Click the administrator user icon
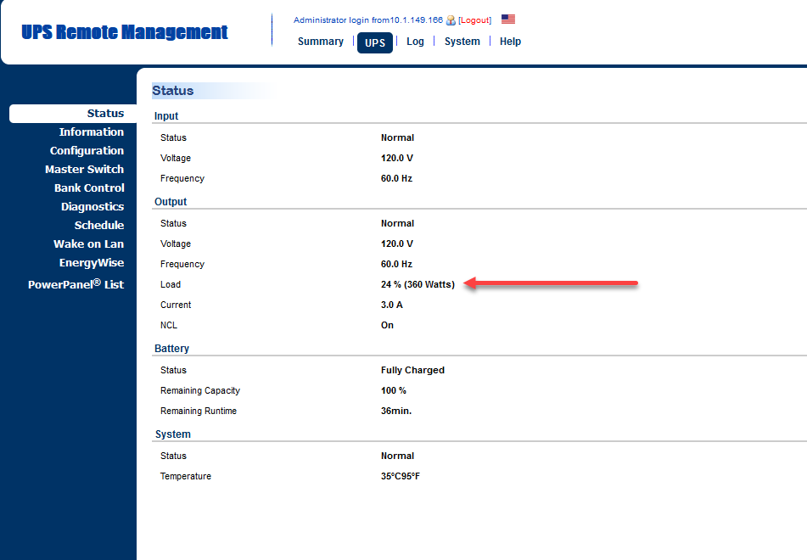This screenshot has width=807, height=560. [x=451, y=20]
